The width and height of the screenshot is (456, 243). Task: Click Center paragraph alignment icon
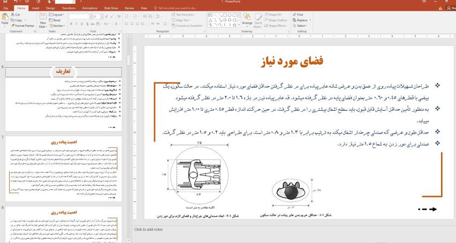click(132, 24)
